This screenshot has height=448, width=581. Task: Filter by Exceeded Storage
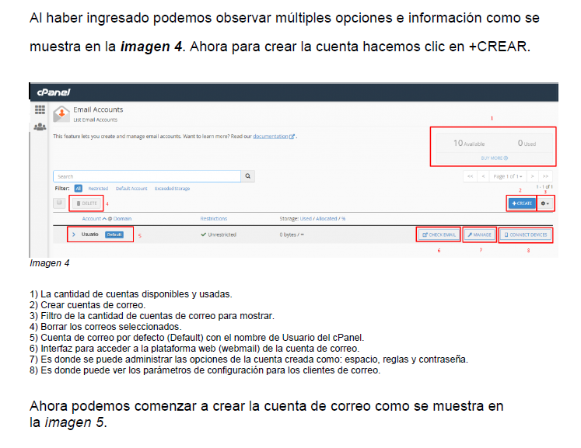(x=171, y=189)
